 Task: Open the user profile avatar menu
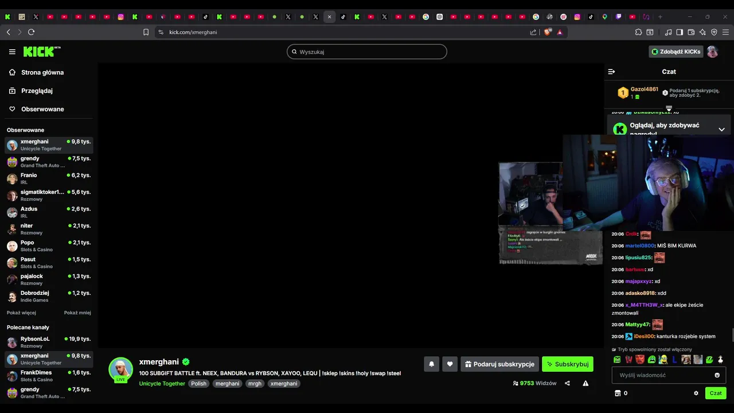pyautogui.click(x=712, y=52)
